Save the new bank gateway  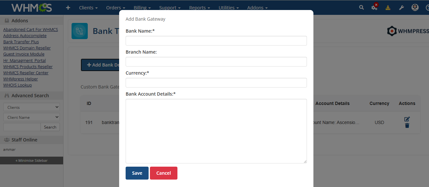pyautogui.click(x=137, y=173)
